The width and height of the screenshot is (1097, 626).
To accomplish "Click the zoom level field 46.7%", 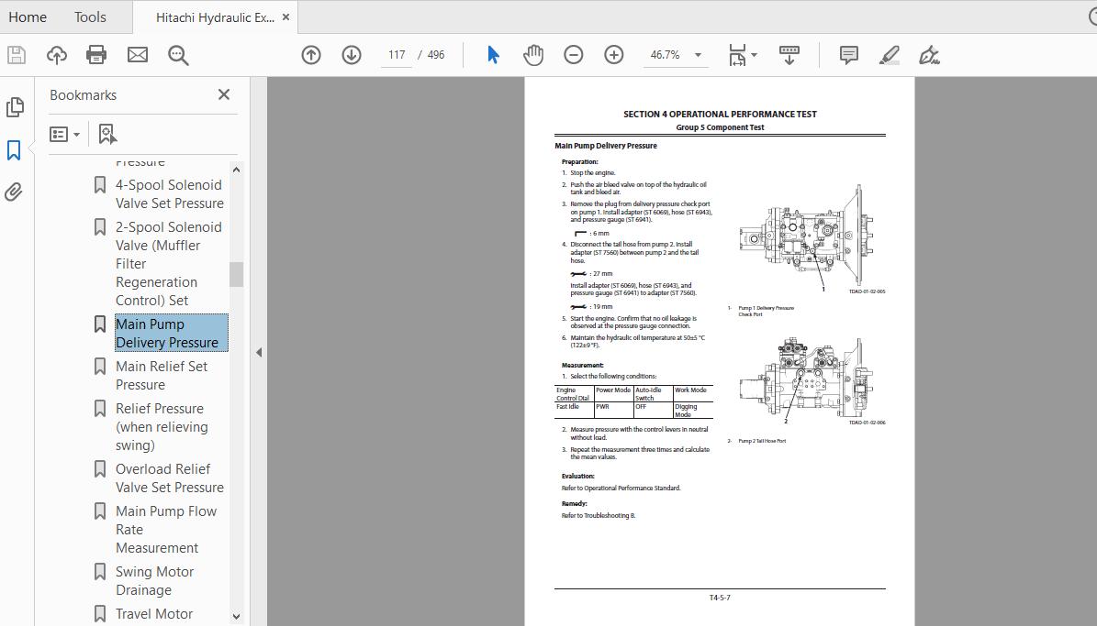I will (x=666, y=54).
